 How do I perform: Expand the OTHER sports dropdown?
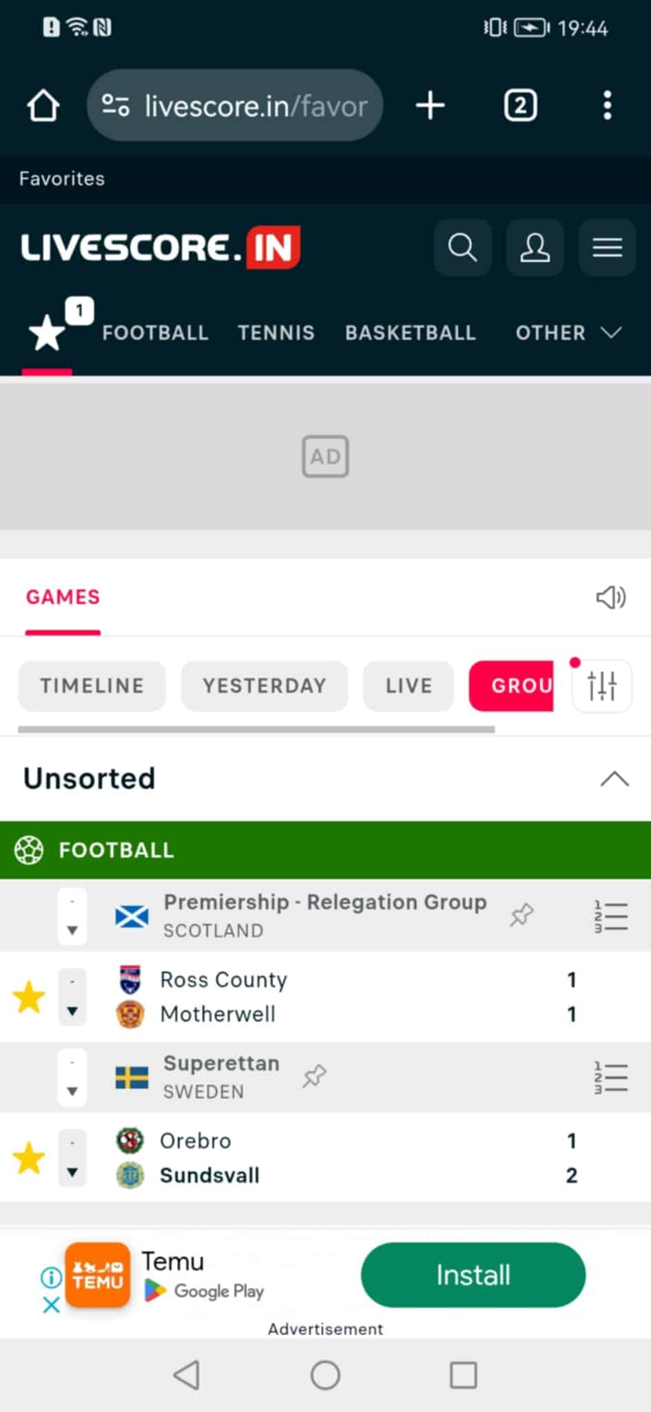click(x=568, y=333)
